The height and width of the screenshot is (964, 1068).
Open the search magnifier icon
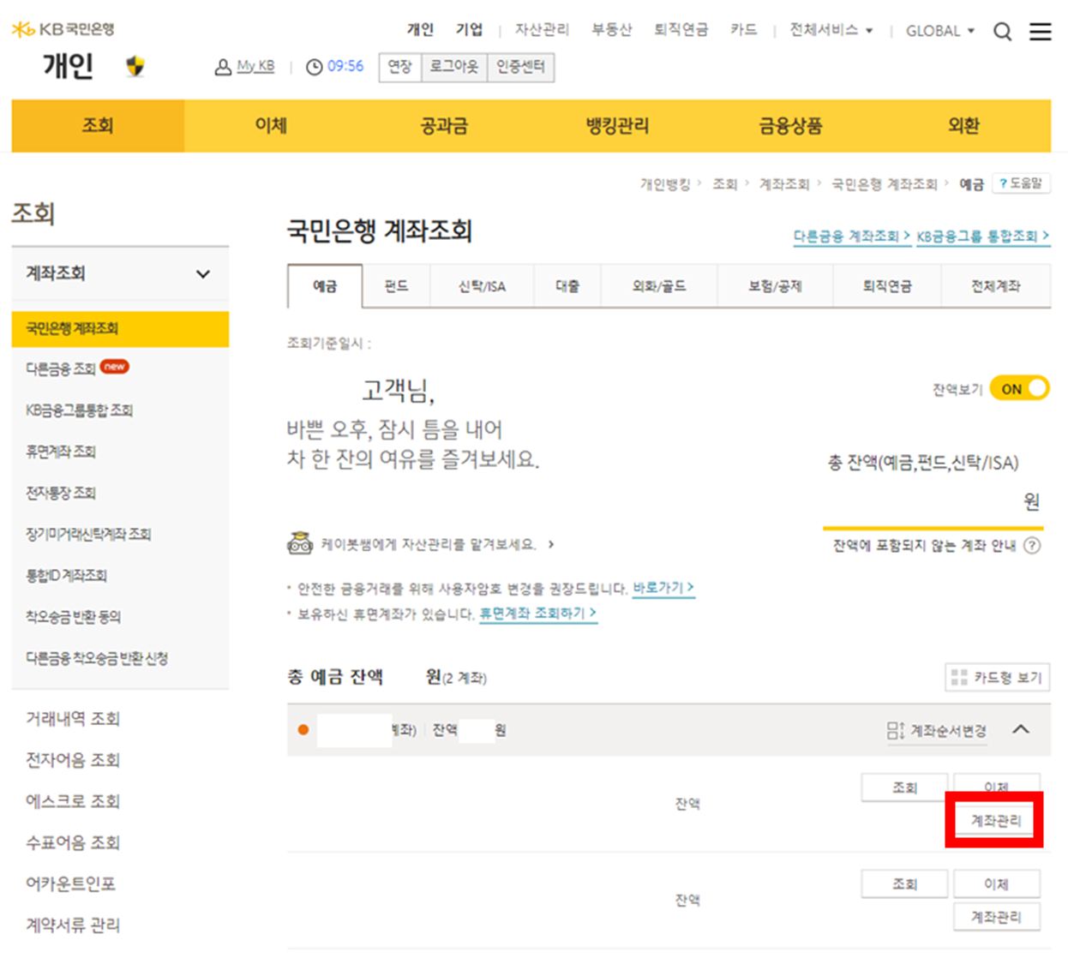pyautogui.click(x=1002, y=32)
